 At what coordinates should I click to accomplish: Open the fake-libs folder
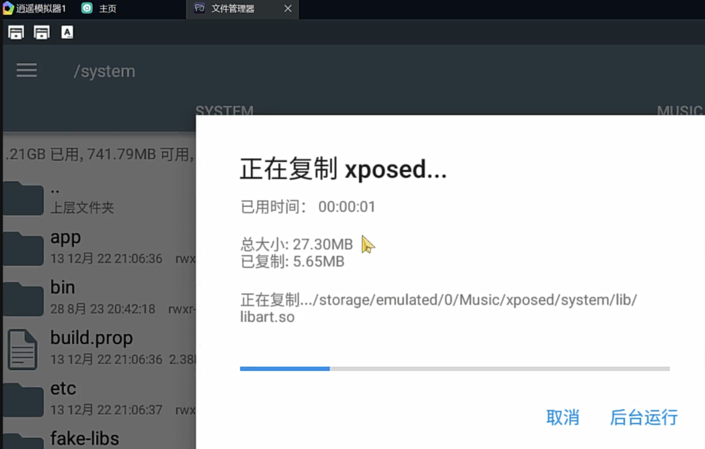click(x=99, y=439)
